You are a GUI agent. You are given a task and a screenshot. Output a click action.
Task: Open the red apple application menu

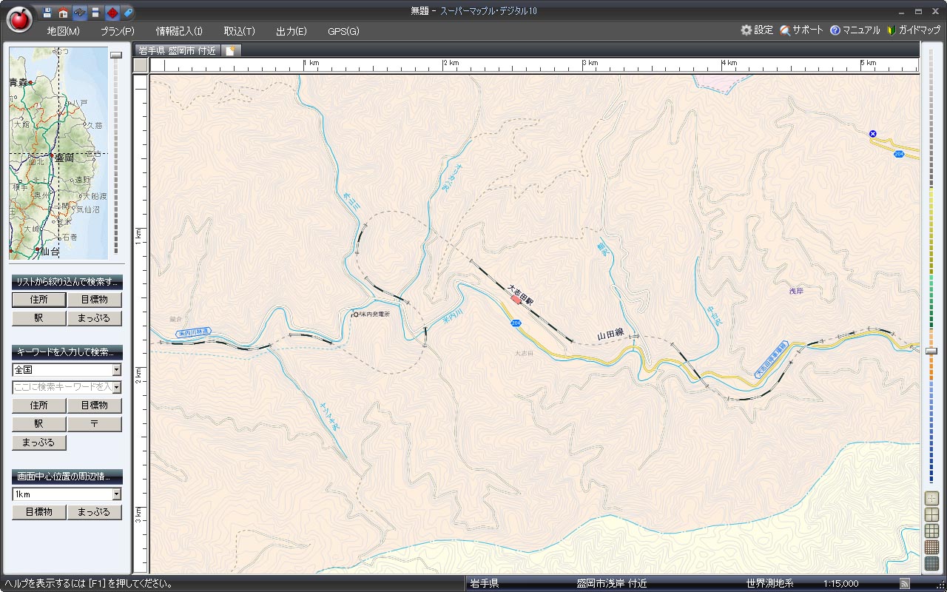click(19, 19)
